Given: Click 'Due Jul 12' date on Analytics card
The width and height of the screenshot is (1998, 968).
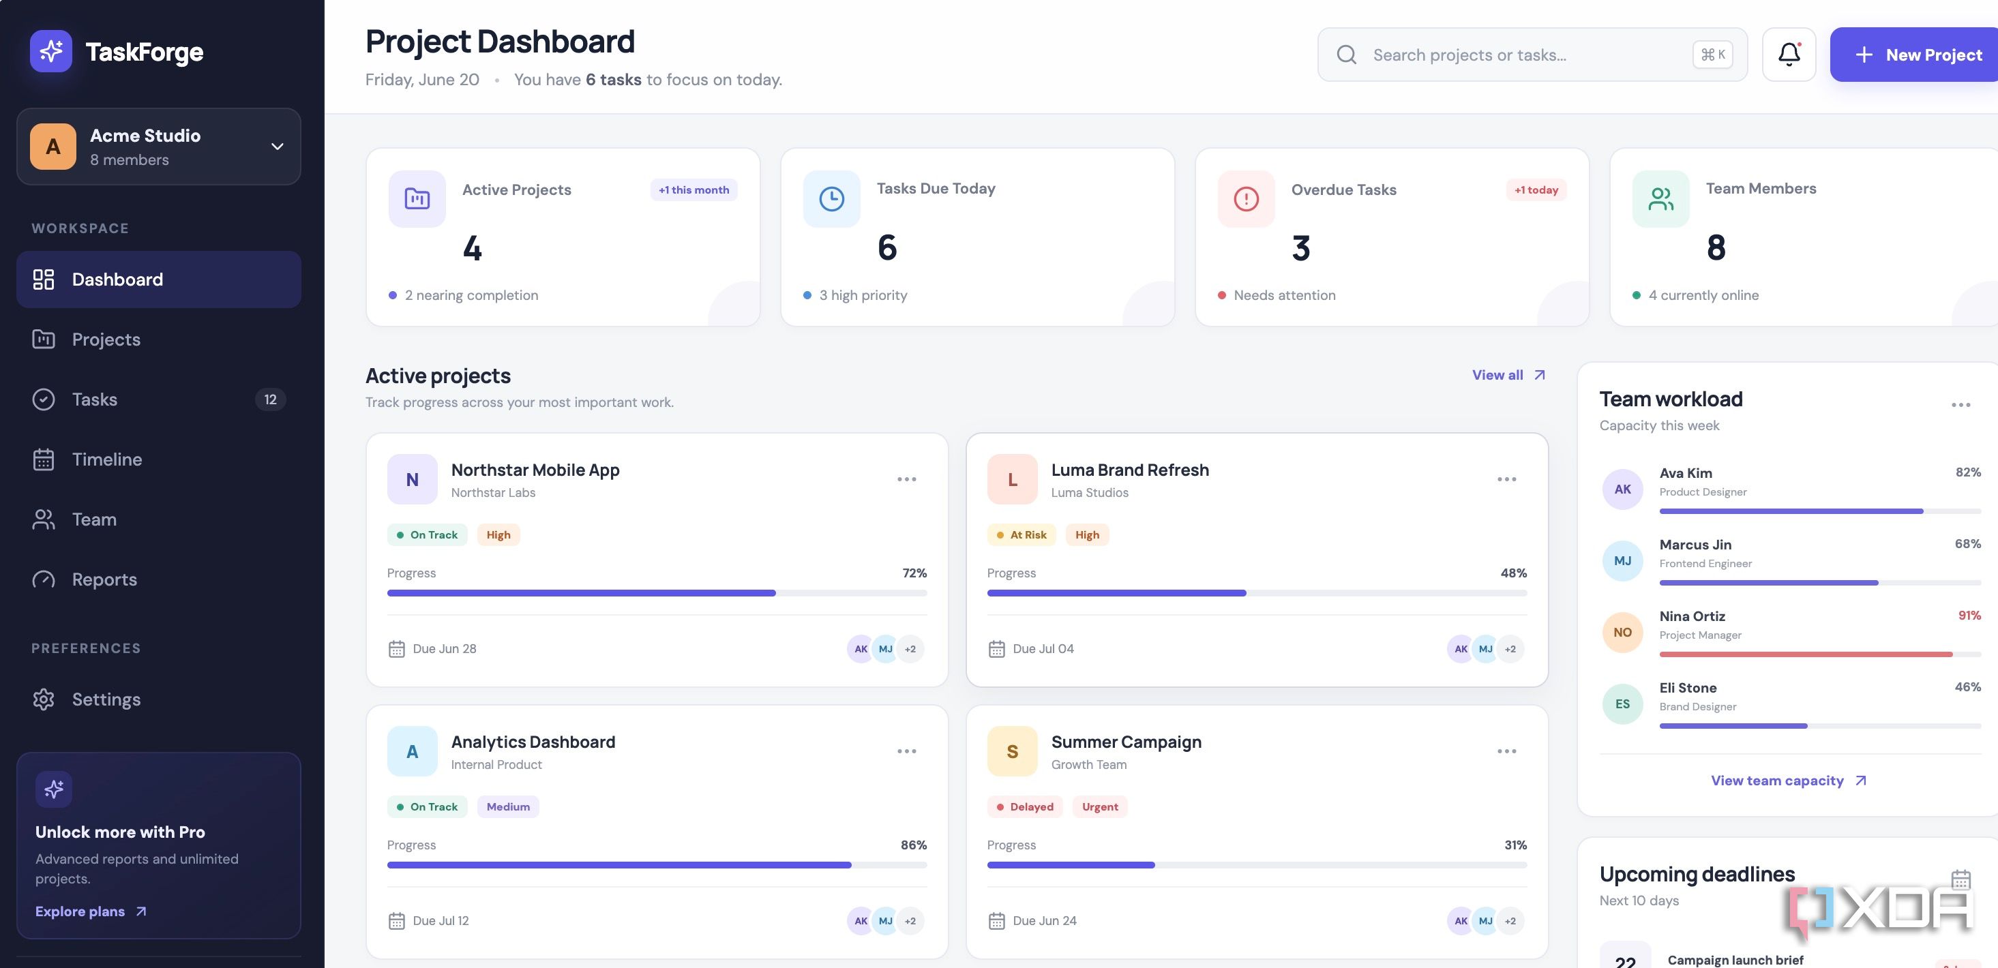Looking at the screenshot, I should tap(428, 921).
